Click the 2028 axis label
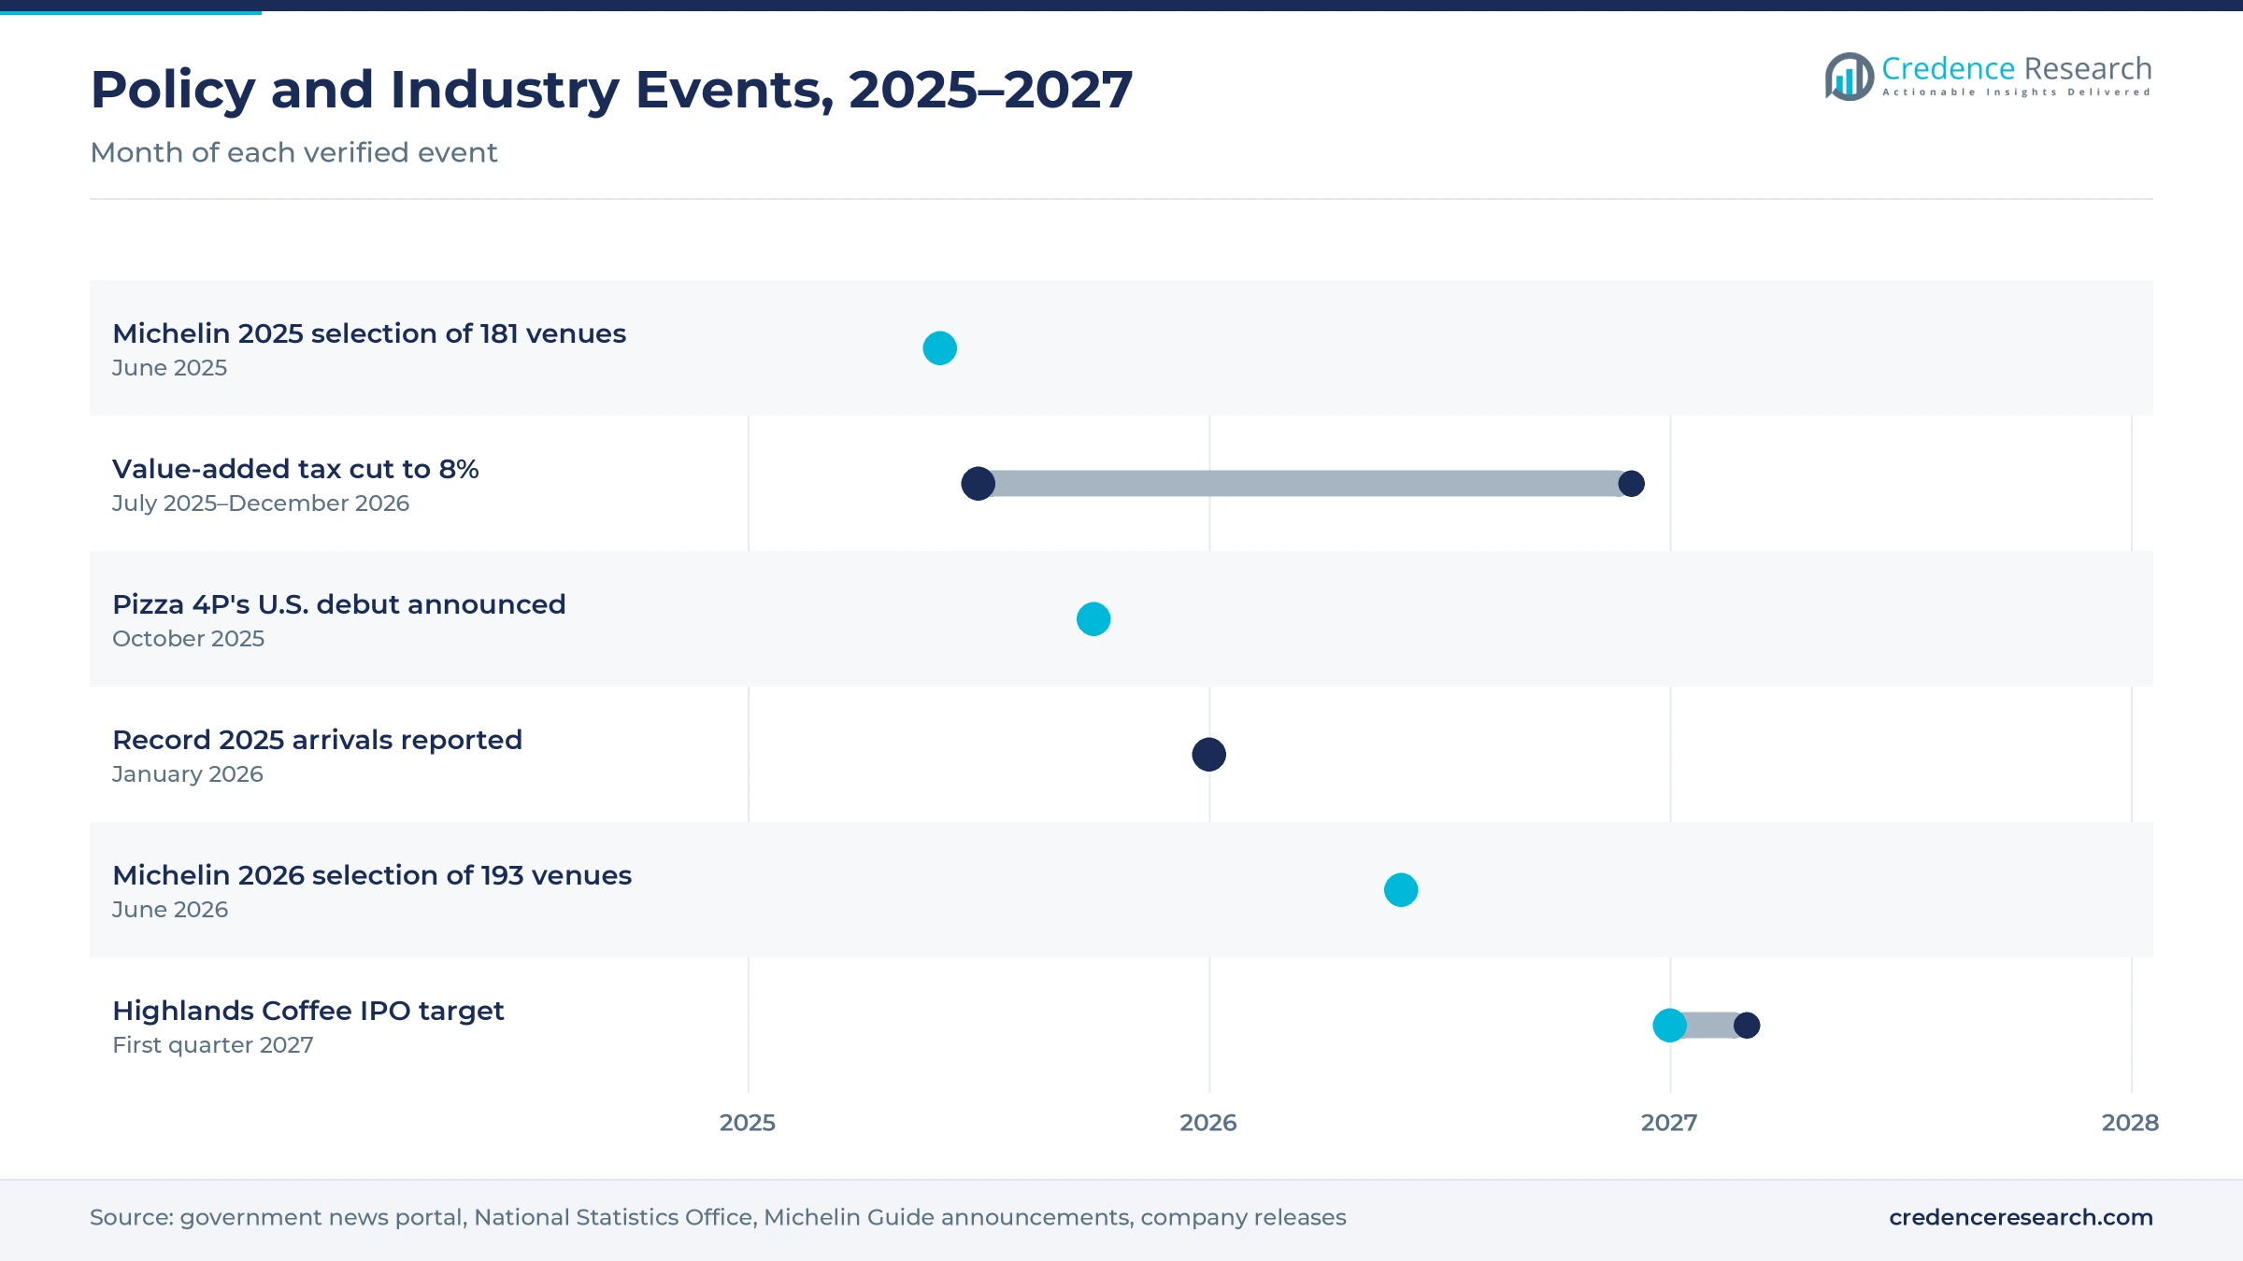This screenshot has width=2243, height=1261. [2130, 1123]
